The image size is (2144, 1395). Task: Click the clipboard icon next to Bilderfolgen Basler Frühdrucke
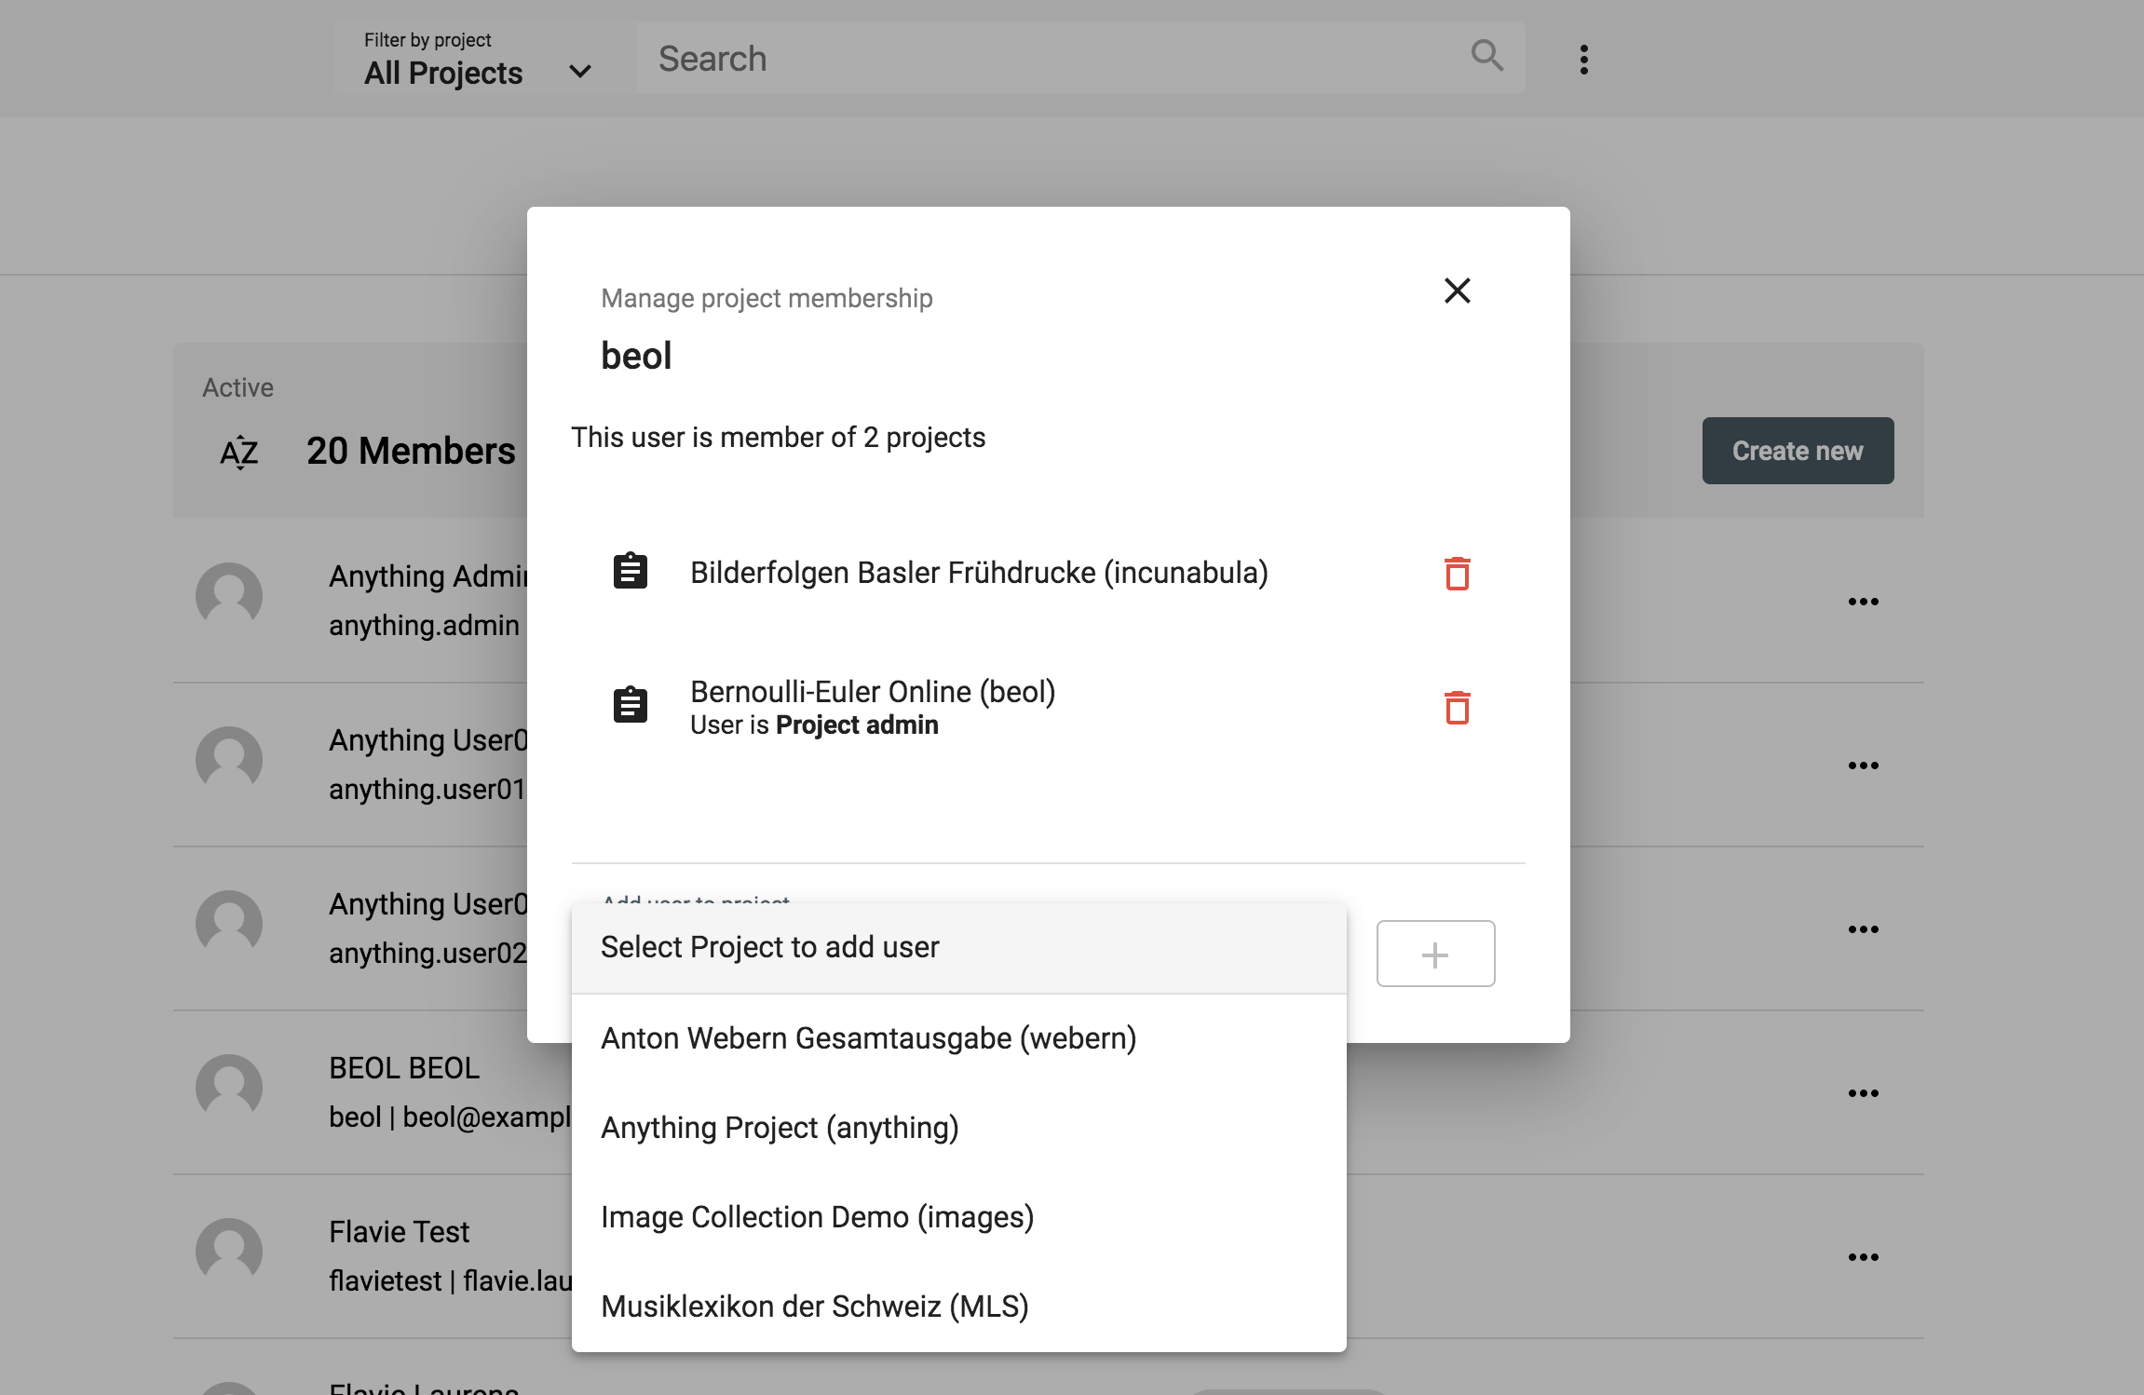click(630, 571)
